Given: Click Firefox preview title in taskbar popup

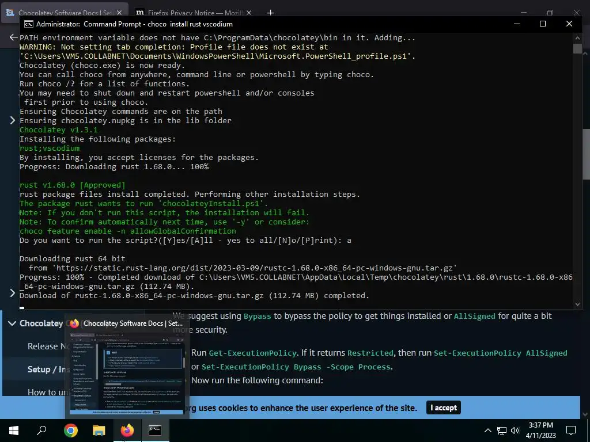Looking at the screenshot, I should [133, 323].
